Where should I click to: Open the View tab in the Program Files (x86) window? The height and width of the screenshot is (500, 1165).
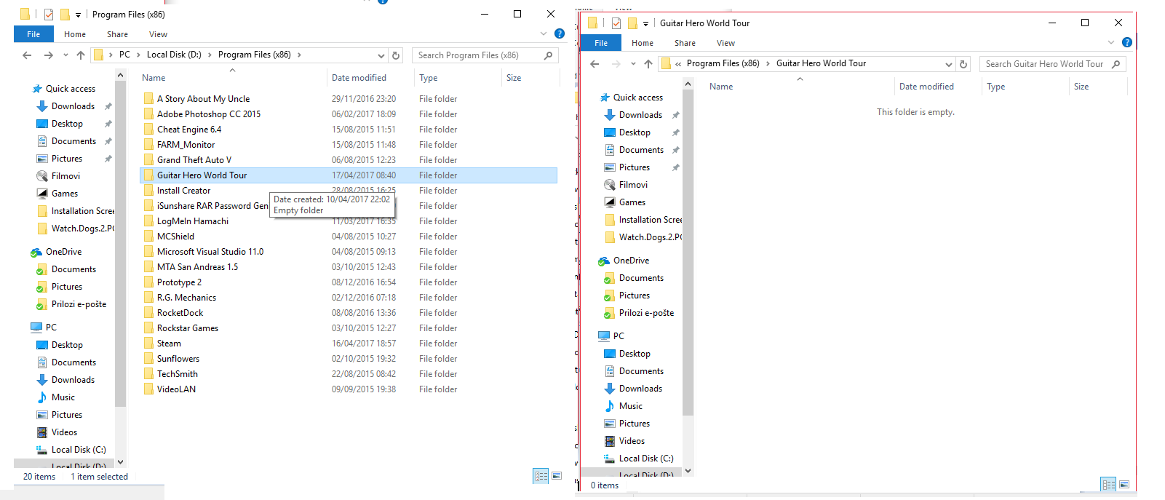pos(158,34)
